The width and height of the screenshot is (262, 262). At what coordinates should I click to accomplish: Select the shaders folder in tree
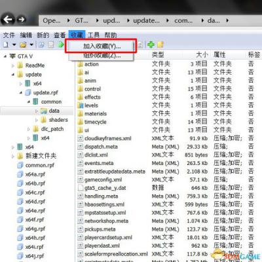[58, 120]
